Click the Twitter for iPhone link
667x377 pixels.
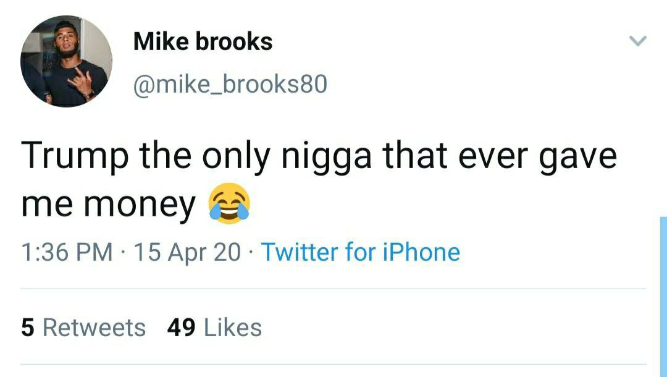[x=361, y=252]
